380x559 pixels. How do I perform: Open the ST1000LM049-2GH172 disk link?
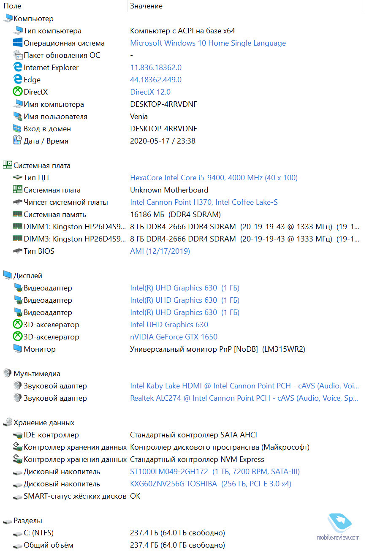tap(215, 472)
